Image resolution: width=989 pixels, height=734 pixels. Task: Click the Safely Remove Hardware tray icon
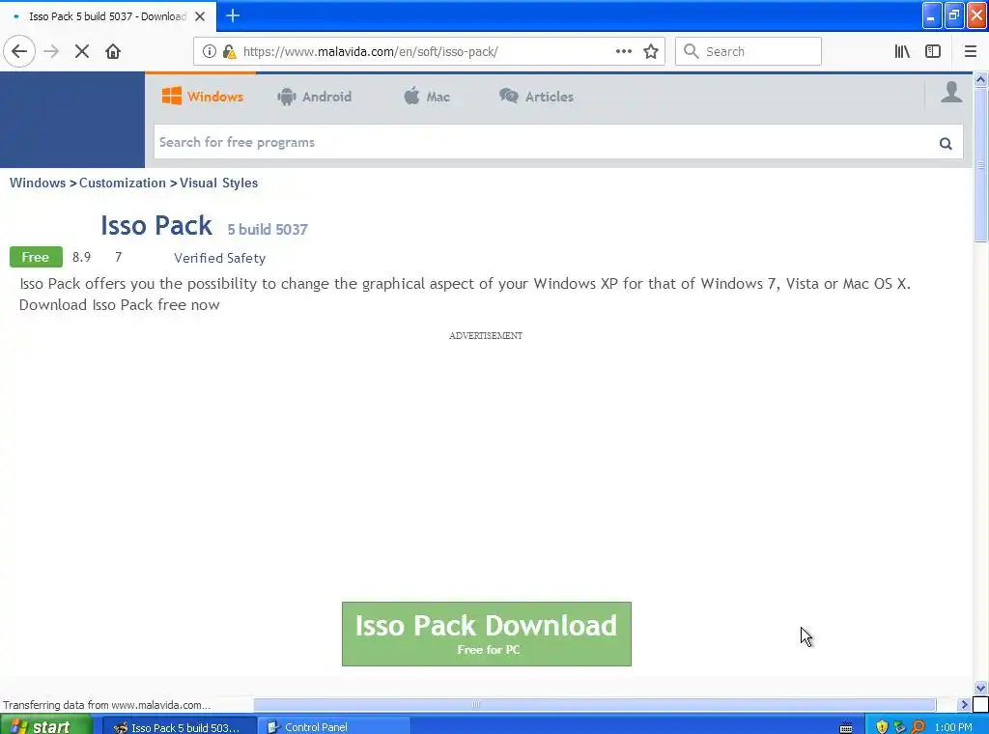coord(900,727)
